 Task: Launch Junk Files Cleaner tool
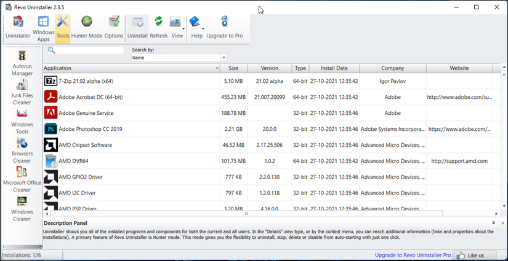(x=22, y=92)
